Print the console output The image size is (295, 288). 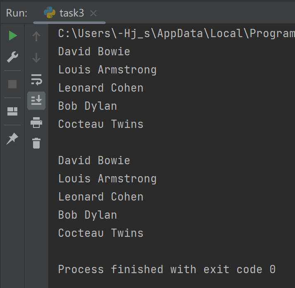point(36,122)
